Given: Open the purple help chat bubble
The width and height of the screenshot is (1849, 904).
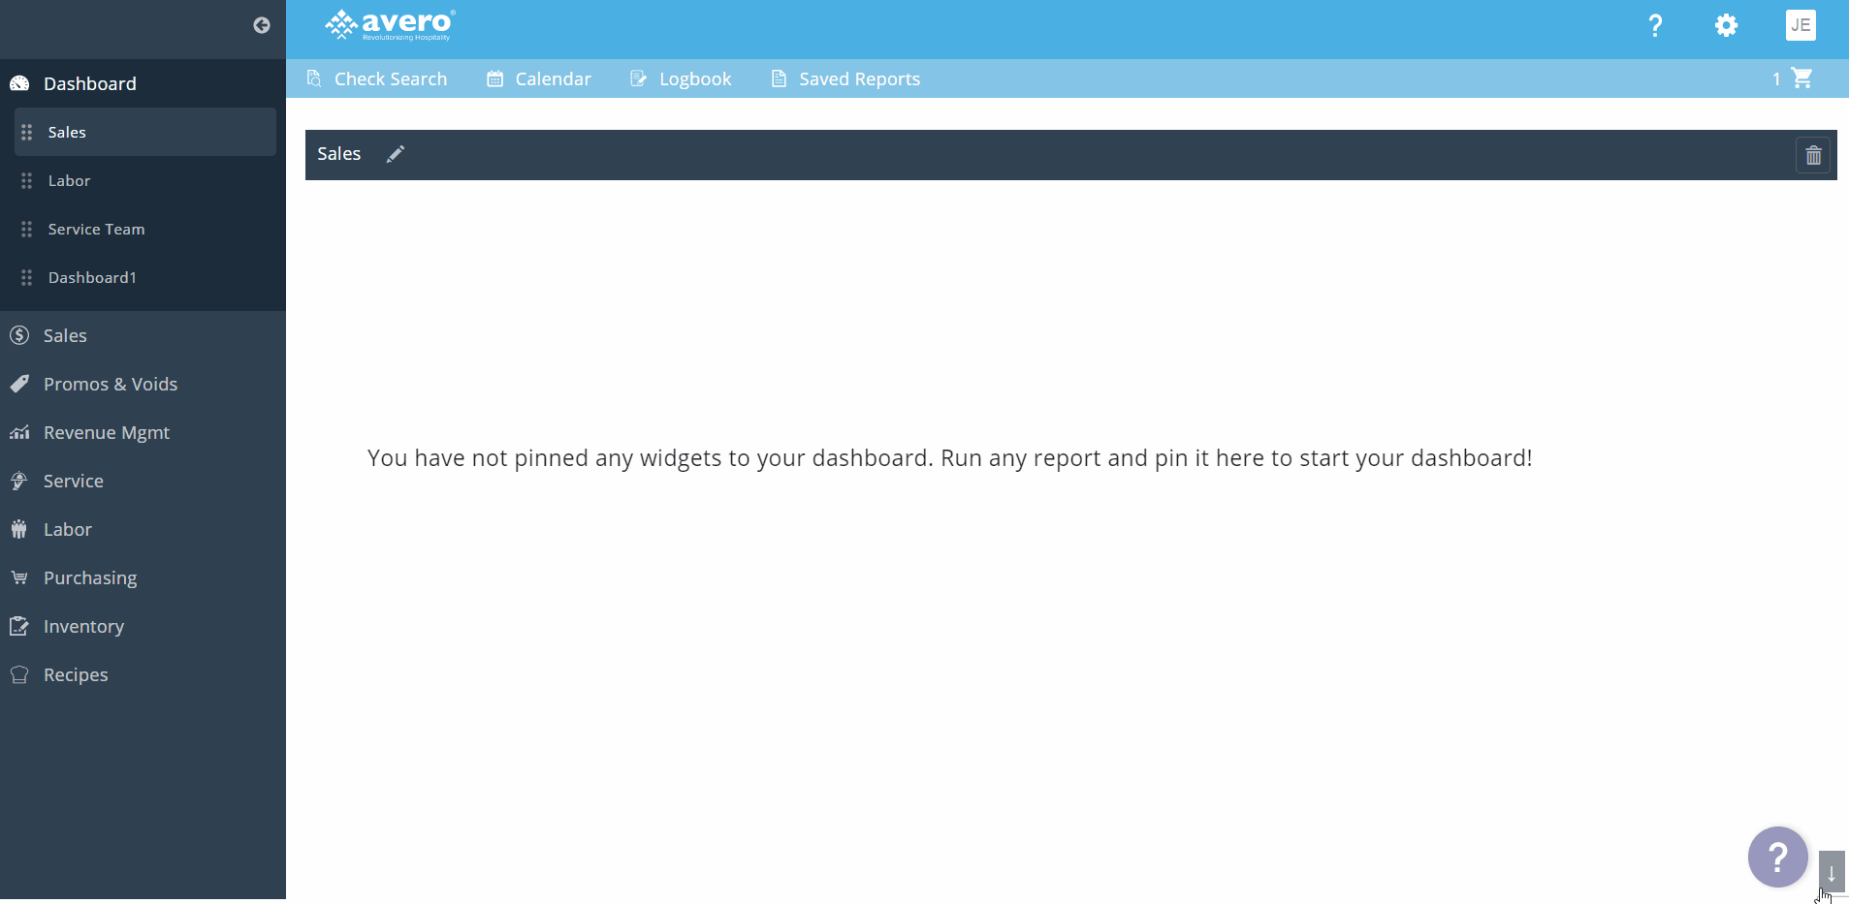Looking at the screenshot, I should tap(1776, 857).
